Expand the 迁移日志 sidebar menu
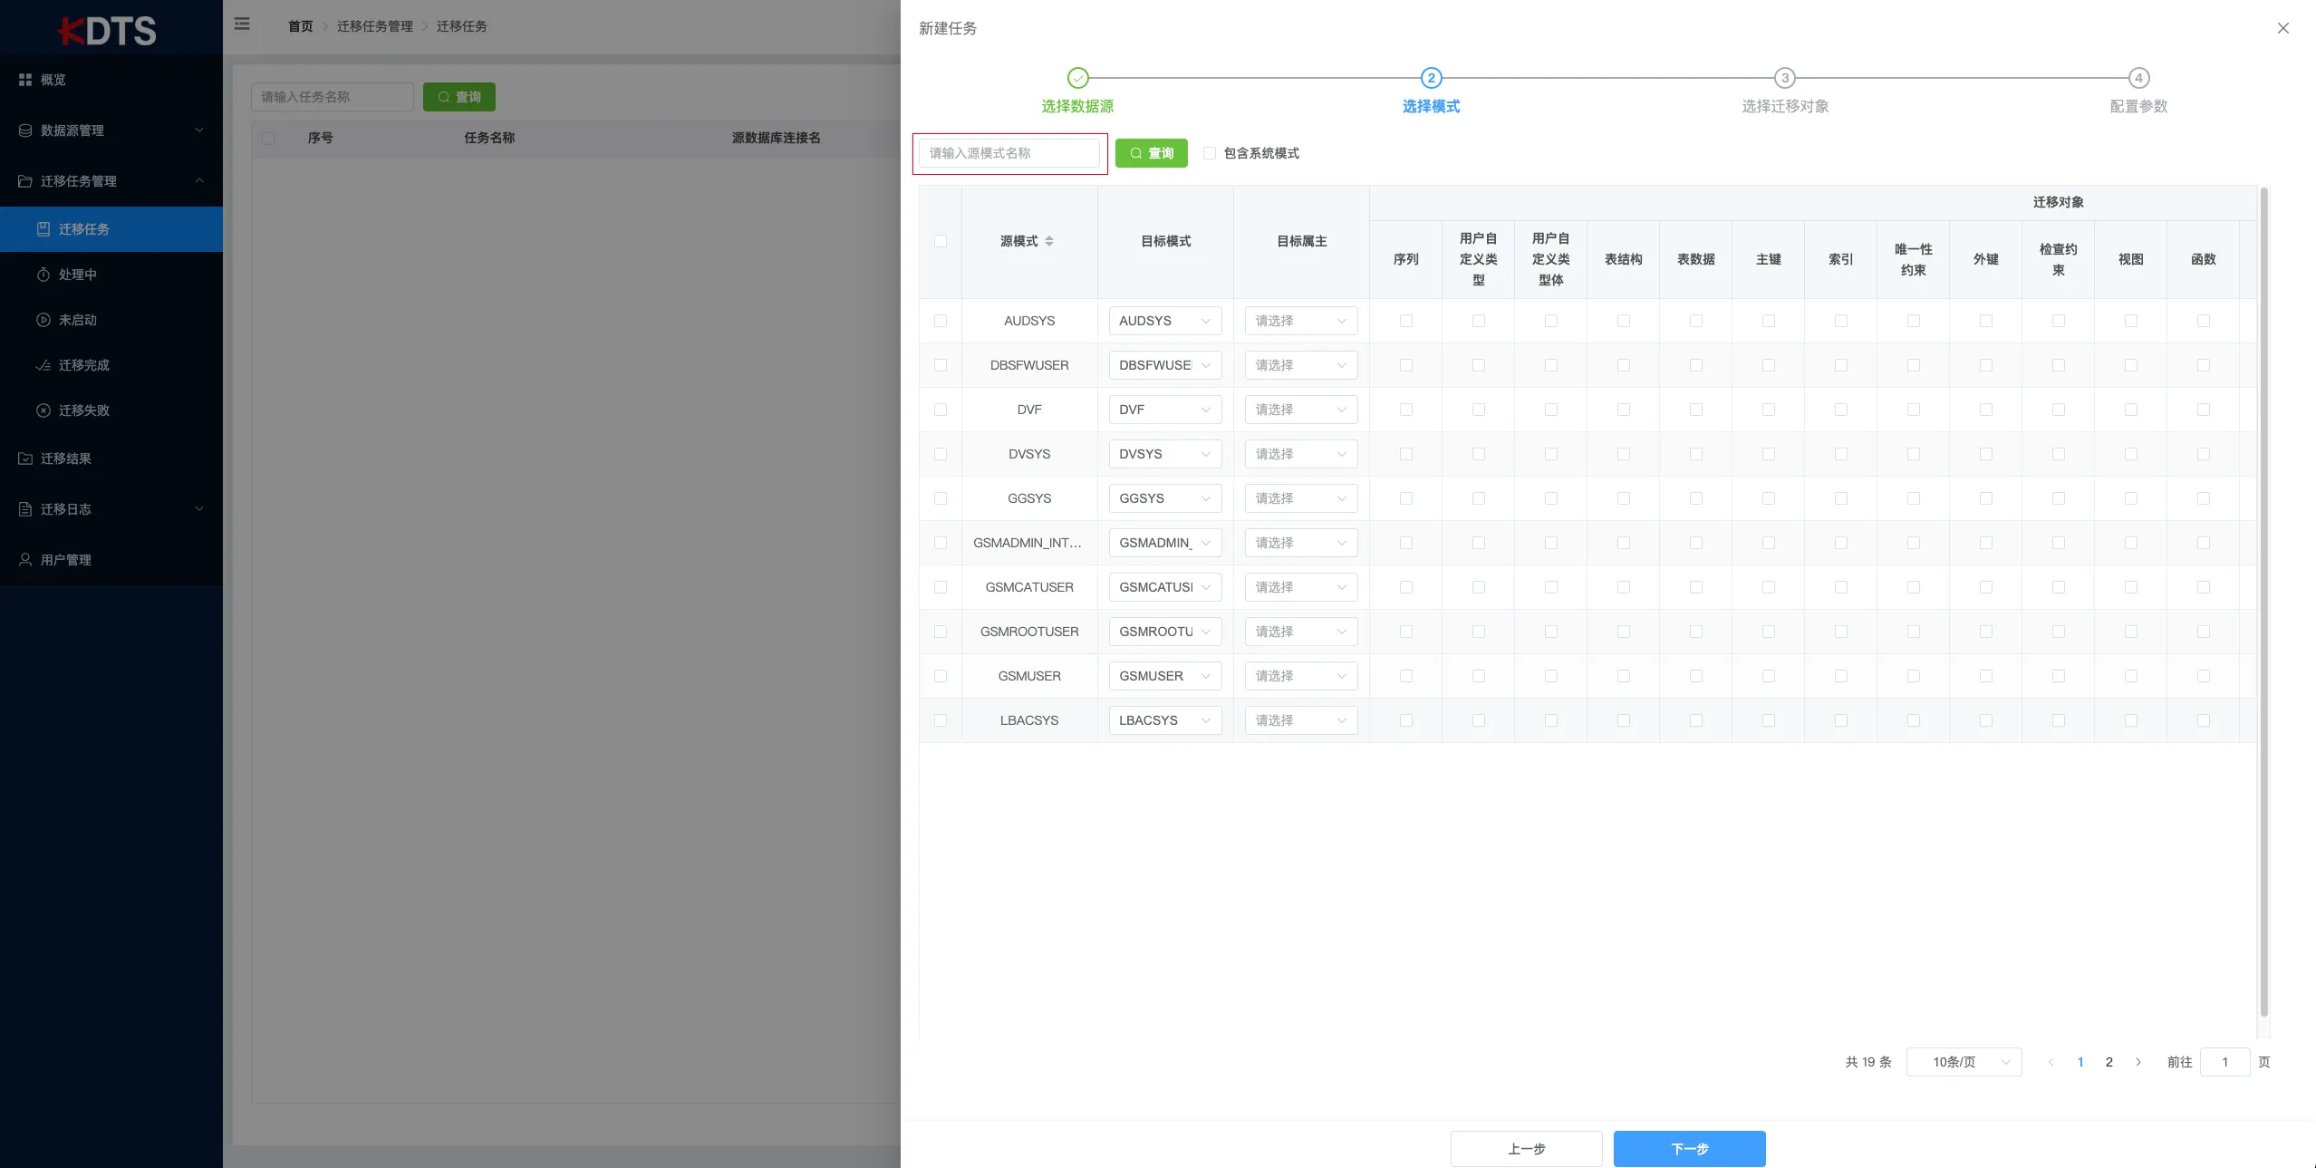This screenshot has height=1168, width=2316. pyautogui.click(x=66, y=508)
